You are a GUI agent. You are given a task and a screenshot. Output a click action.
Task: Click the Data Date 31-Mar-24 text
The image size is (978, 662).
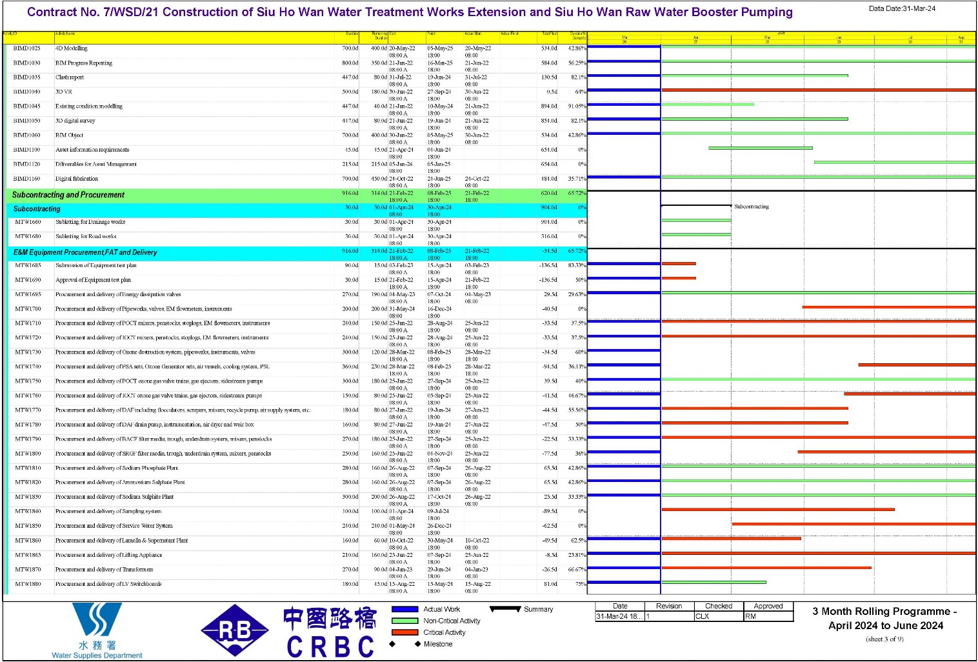pyautogui.click(x=902, y=8)
